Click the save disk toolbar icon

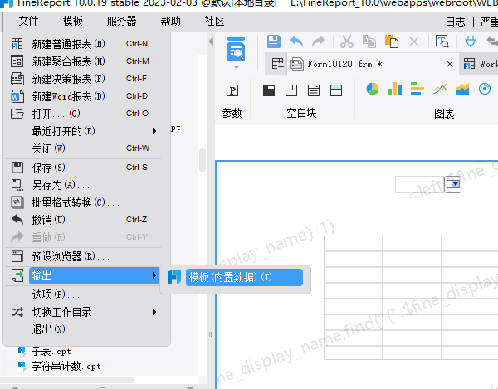point(273,41)
